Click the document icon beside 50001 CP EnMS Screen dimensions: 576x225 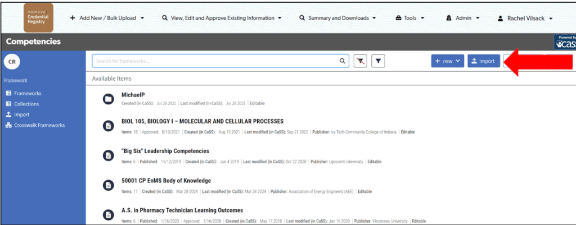[x=108, y=185]
